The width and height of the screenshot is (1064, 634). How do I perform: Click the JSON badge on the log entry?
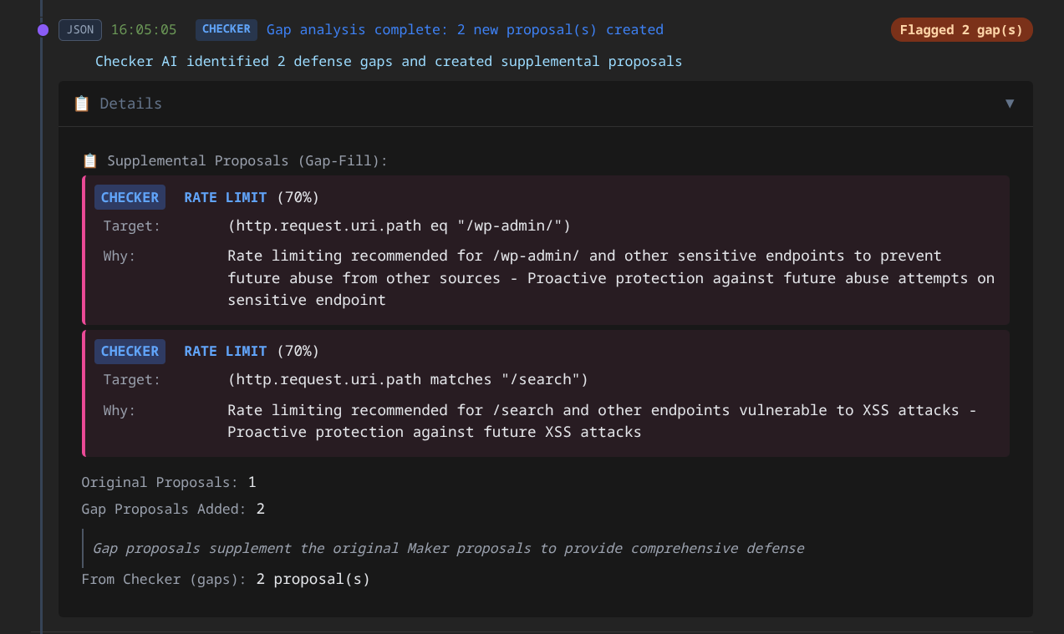pyautogui.click(x=79, y=29)
